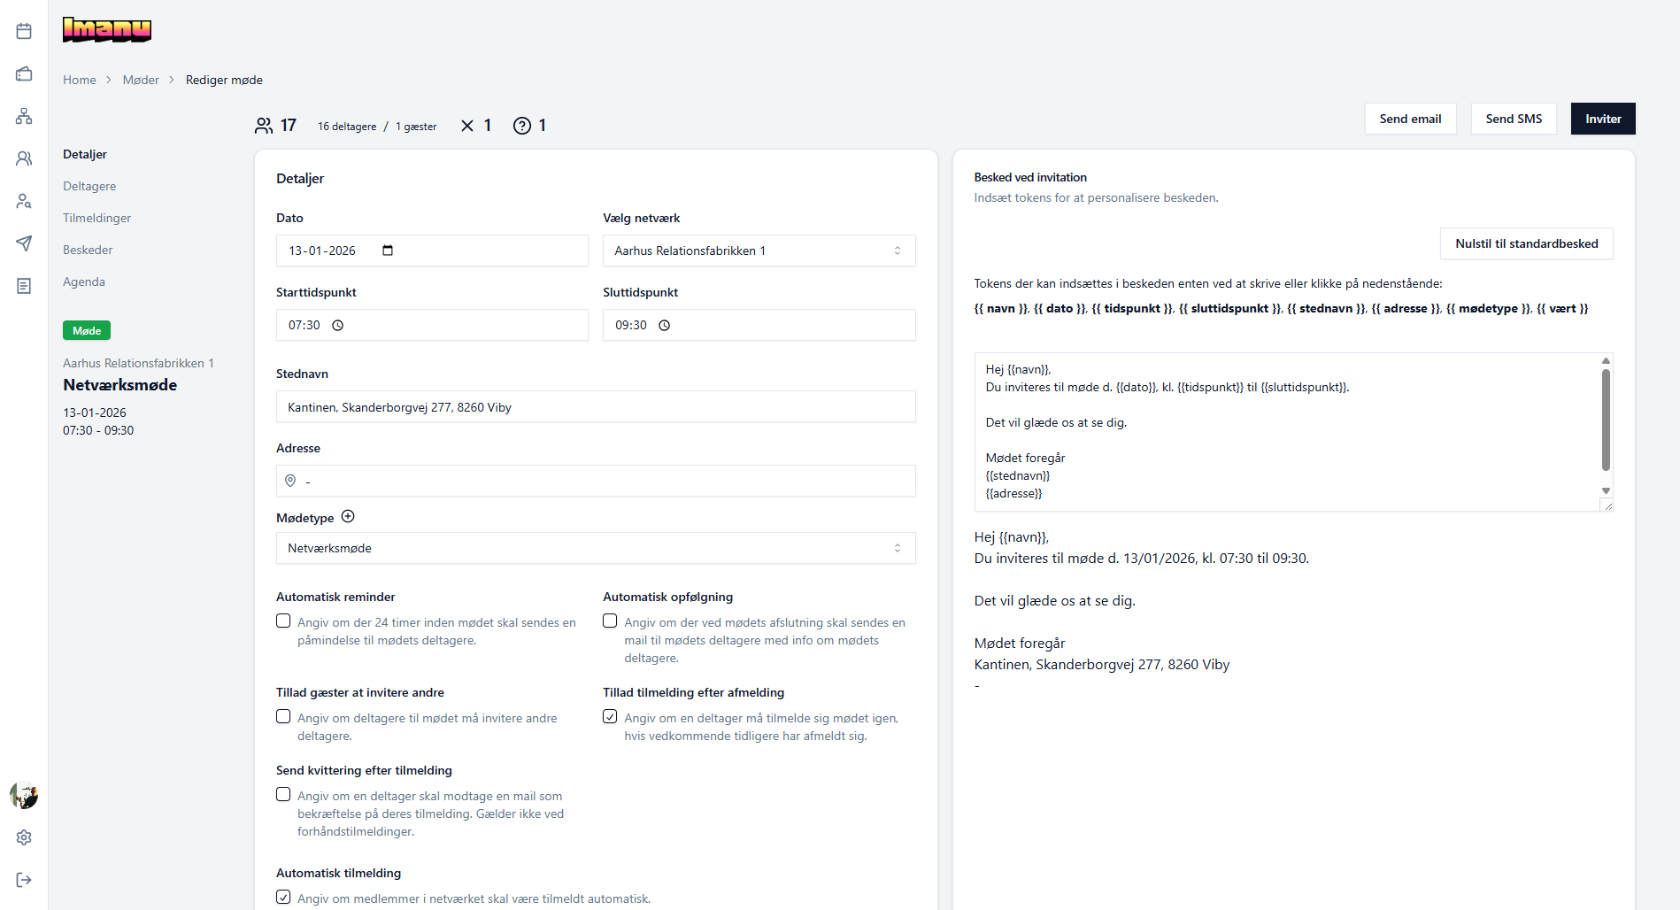
Task: Click the Inviter button
Action: pyautogui.click(x=1602, y=119)
